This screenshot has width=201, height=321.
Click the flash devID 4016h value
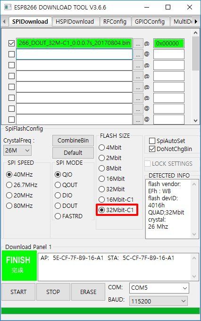tap(156, 205)
